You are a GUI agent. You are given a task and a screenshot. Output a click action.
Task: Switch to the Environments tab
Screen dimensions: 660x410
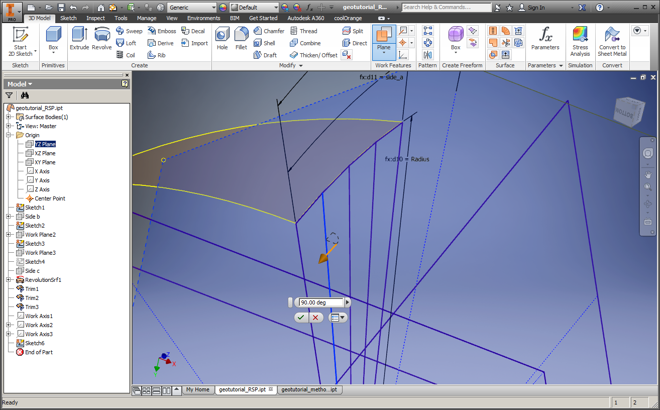pyautogui.click(x=204, y=18)
